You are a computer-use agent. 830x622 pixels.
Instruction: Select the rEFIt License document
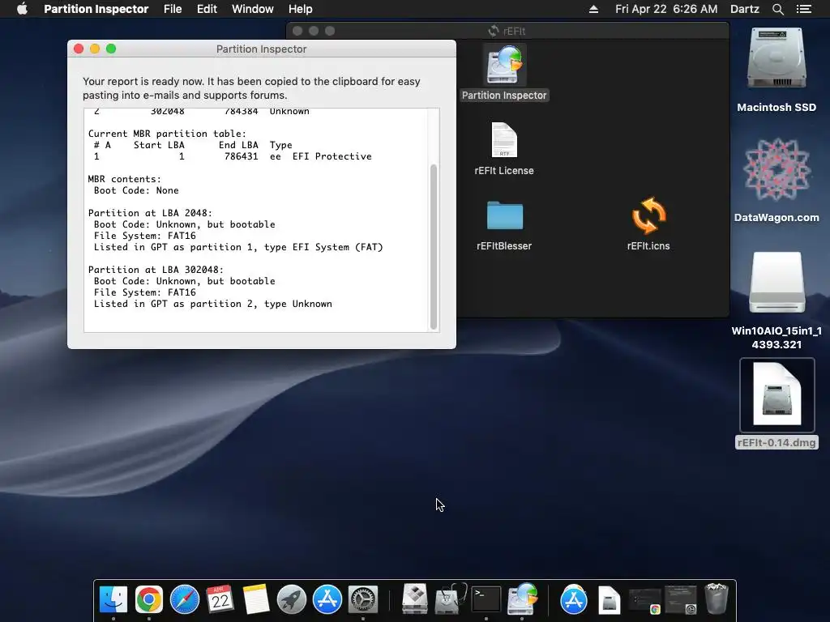504,149
